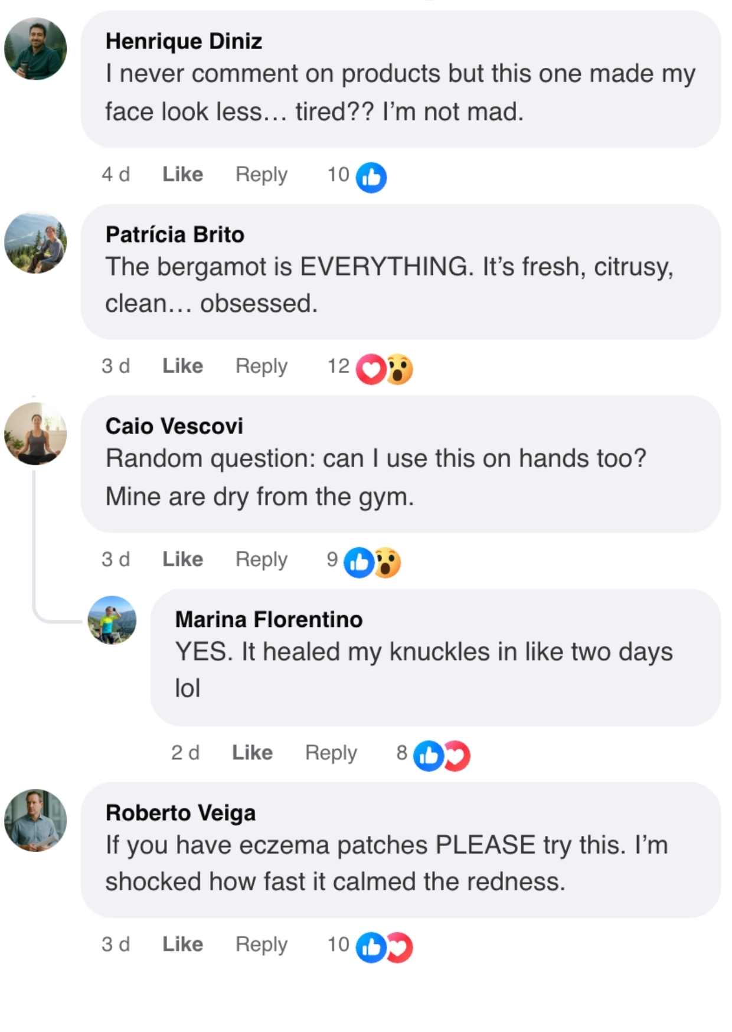732x1032 pixels.
Task: Like Henrique Diniz's comment
Action: pyautogui.click(x=182, y=174)
